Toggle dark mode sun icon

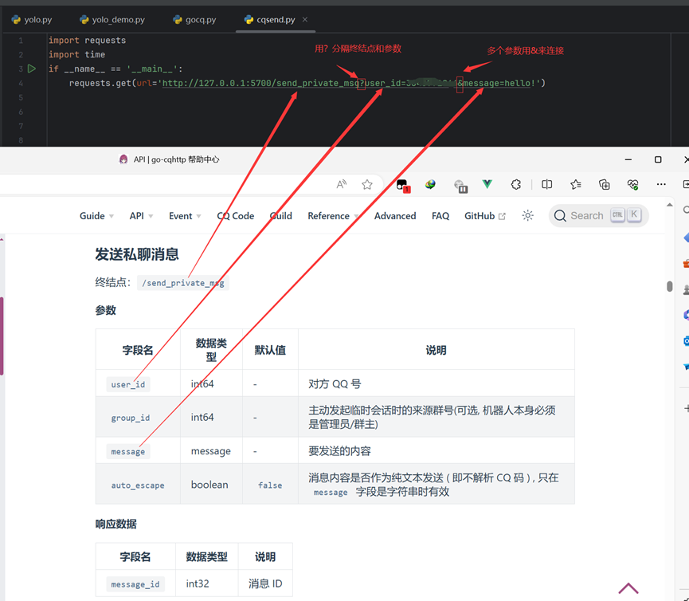pyautogui.click(x=527, y=216)
